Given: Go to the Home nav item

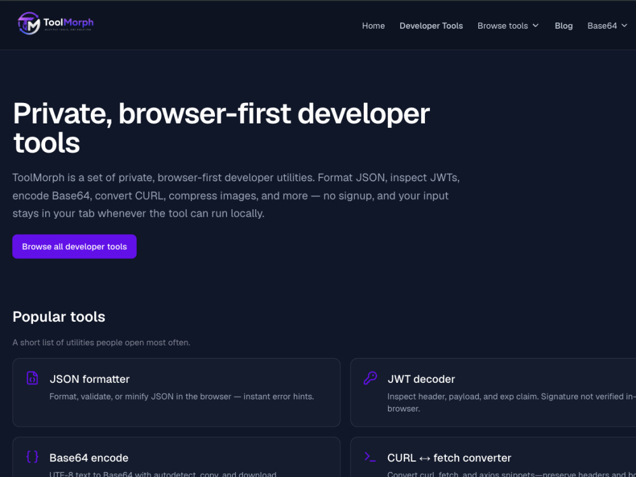Looking at the screenshot, I should [x=373, y=25].
